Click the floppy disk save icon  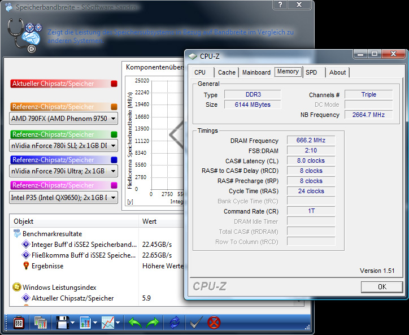click(x=62, y=323)
